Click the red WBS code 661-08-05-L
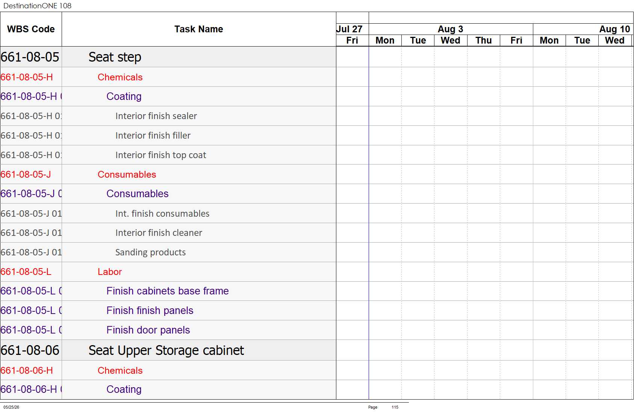634x412 pixels. pos(26,272)
